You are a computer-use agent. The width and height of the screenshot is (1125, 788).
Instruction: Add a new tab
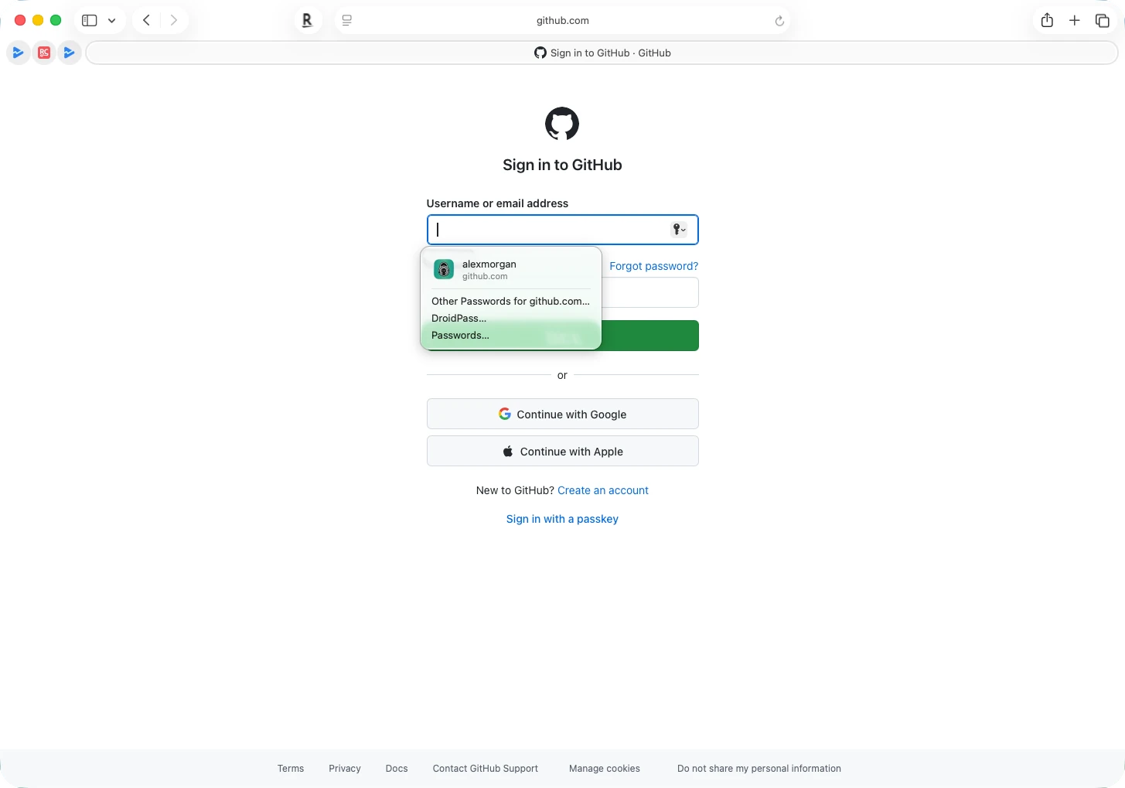1075,21
